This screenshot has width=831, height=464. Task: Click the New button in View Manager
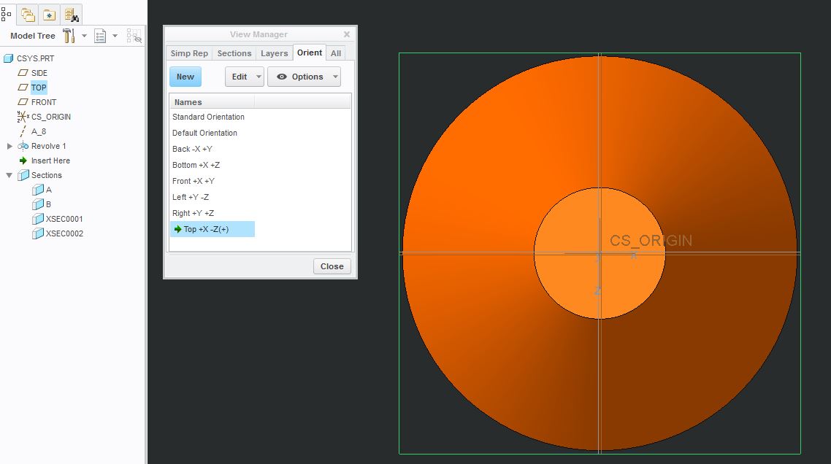185,77
